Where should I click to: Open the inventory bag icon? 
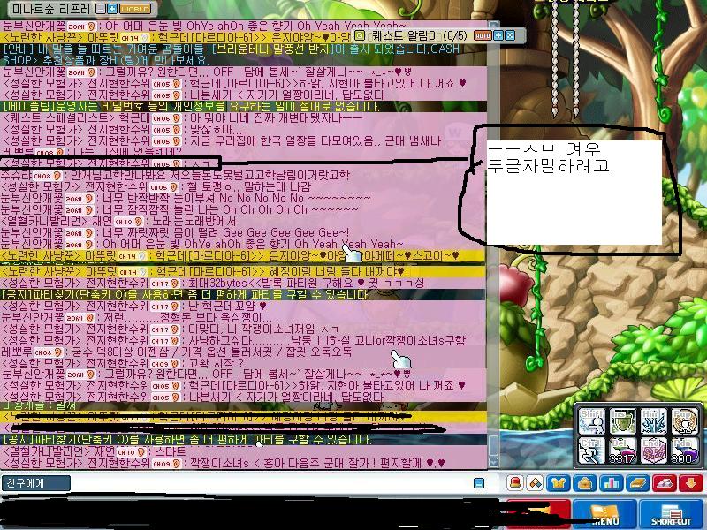coord(585,483)
